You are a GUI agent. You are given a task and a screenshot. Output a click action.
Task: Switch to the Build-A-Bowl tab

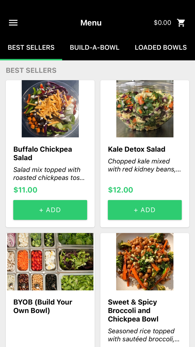tap(94, 47)
